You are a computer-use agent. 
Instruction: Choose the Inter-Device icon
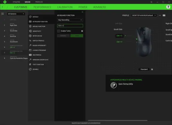point(30,36)
